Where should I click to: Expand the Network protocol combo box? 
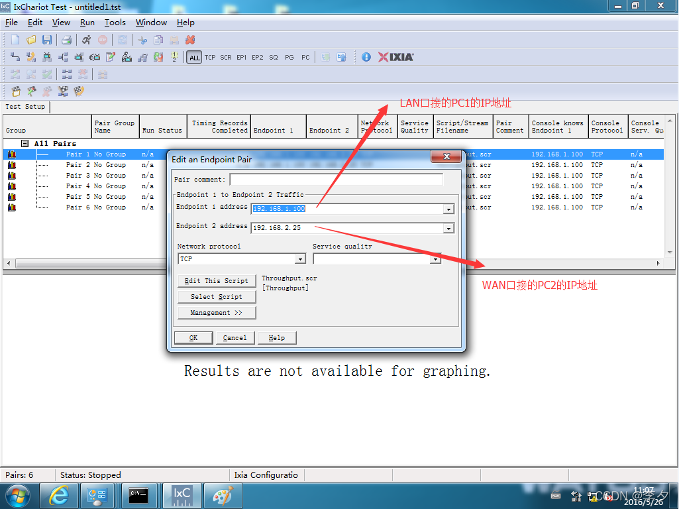point(301,259)
